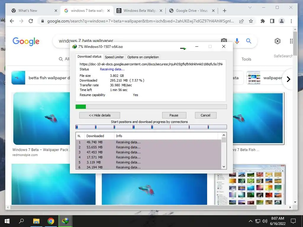Click the Google search by image camera icon
The image size is (303, 227).
point(224,41)
